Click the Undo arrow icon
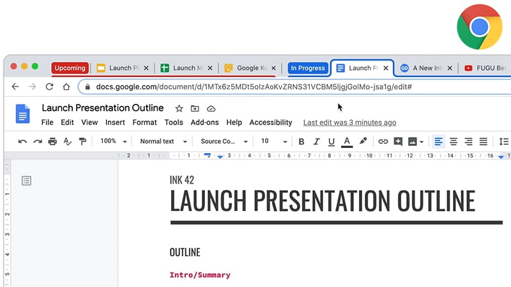511x287 pixels. click(23, 142)
